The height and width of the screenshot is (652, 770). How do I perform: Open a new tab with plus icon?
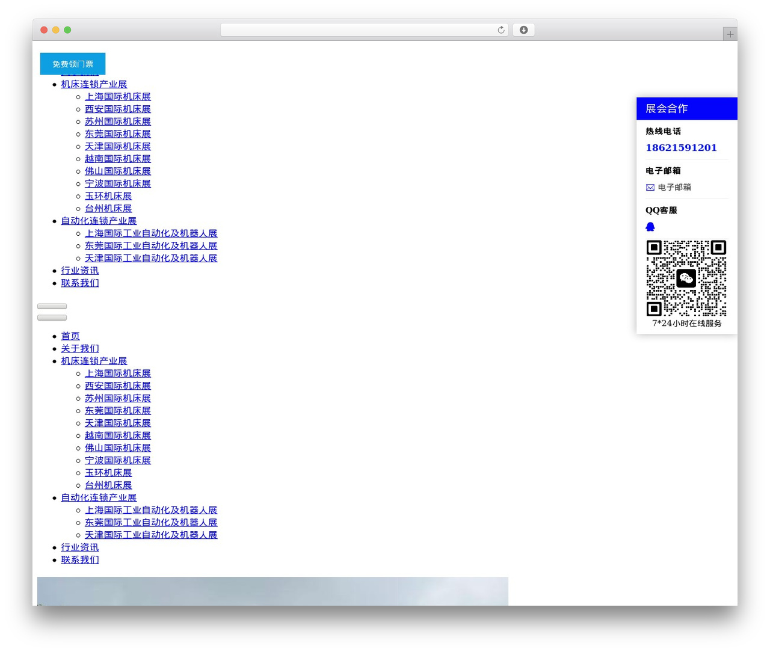click(x=730, y=34)
